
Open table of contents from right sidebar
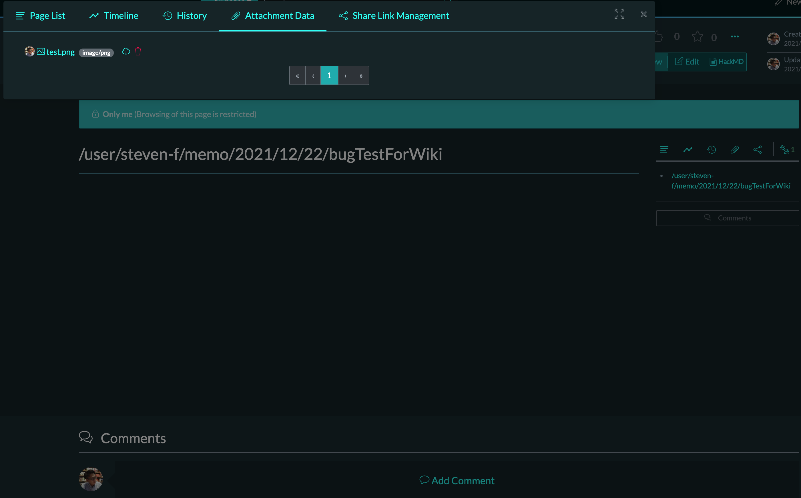664,150
